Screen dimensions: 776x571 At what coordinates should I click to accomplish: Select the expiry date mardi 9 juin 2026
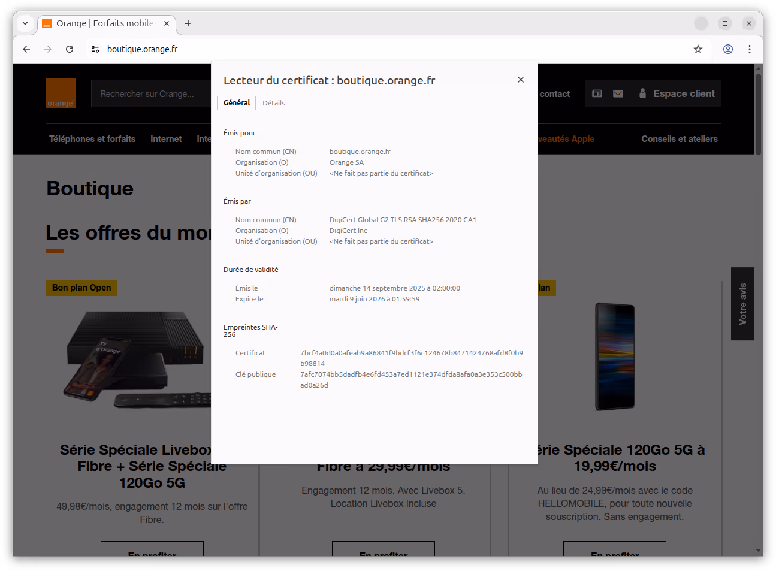click(x=374, y=299)
